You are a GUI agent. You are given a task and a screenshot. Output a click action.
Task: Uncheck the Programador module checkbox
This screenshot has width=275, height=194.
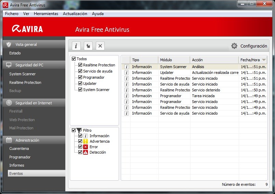point(80,77)
